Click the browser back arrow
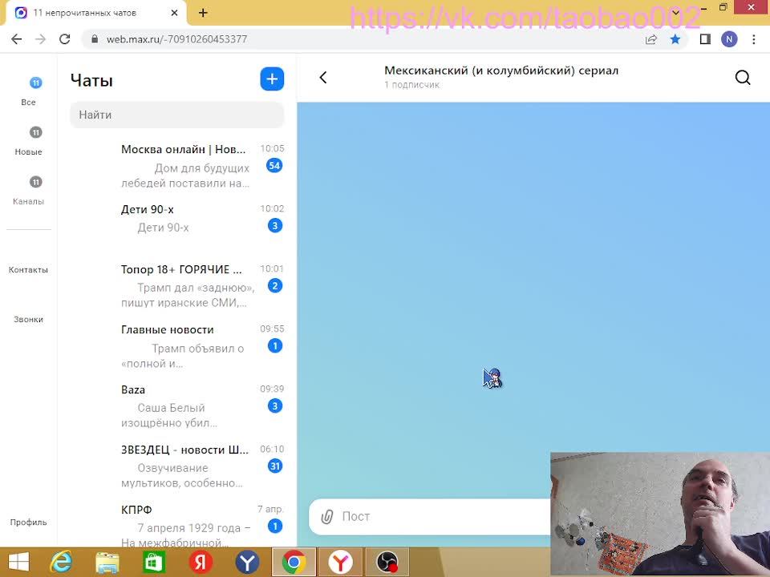The image size is (770, 577). (x=17, y=39)
